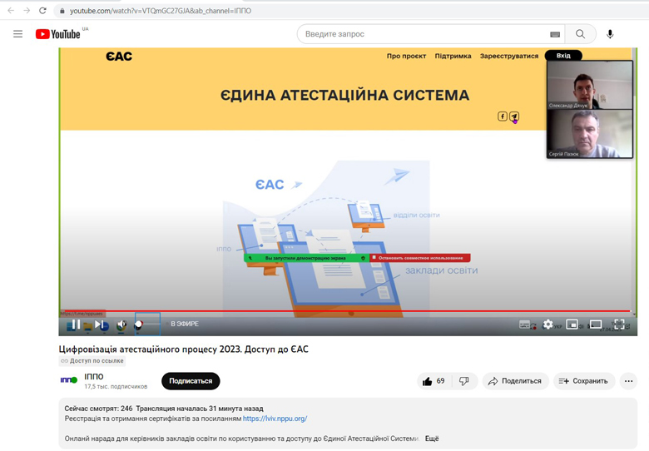Viewport: 649px width, 451px height.
Task: Pause the live video
Action: [76, 325]
